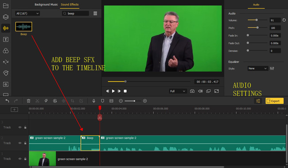Screen dimensions: 288x168
Task: Select green-screen-sample-2 video clip on Track 1
Action: [x=157, y=159]
